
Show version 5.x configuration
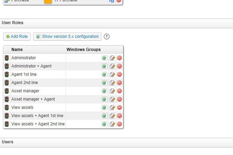click(x=67, y=37)
